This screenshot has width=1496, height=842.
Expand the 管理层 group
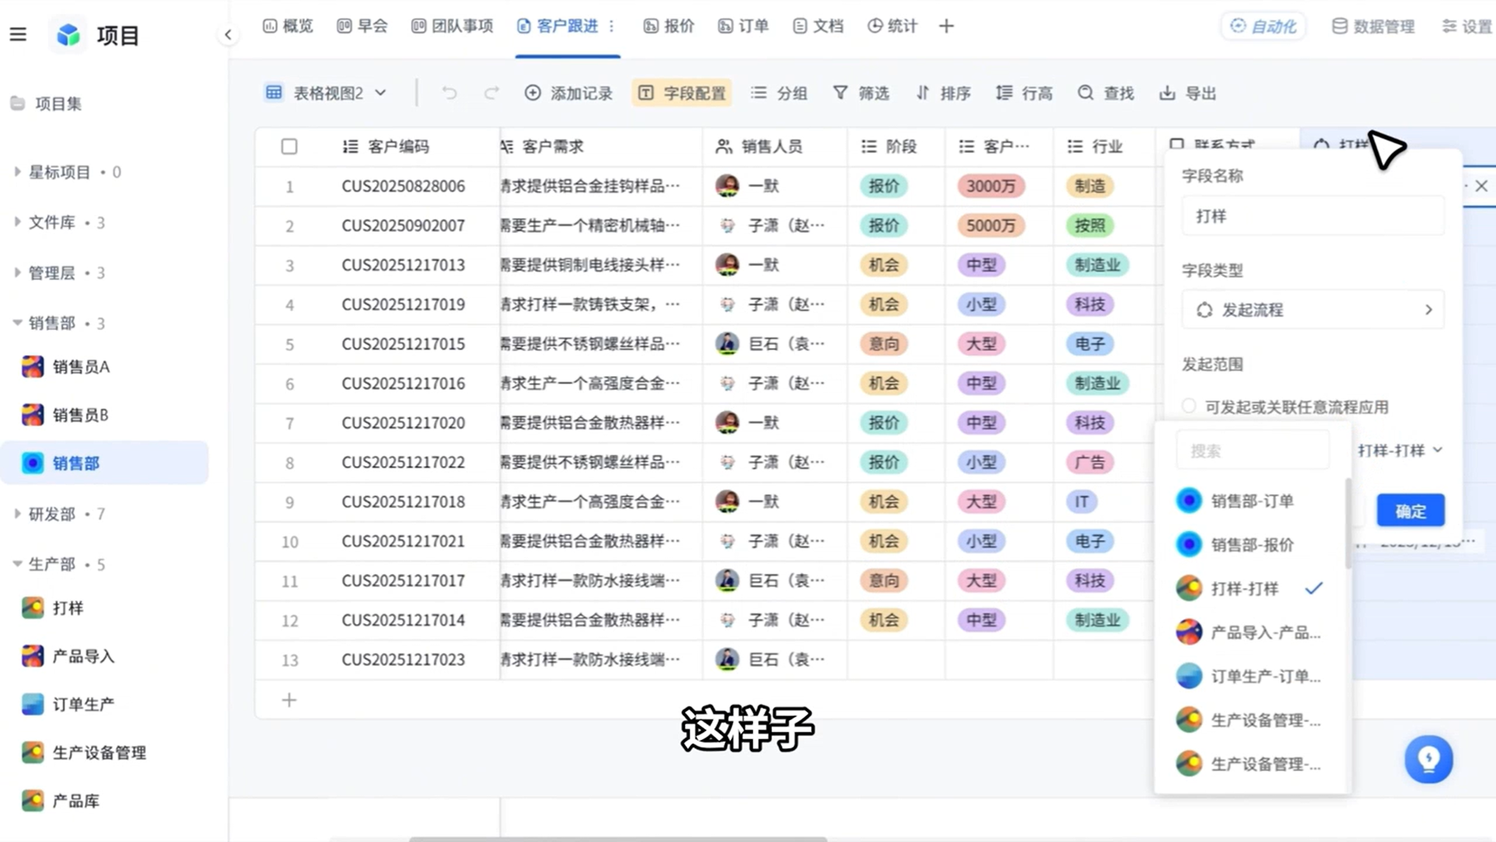(17, 272)
